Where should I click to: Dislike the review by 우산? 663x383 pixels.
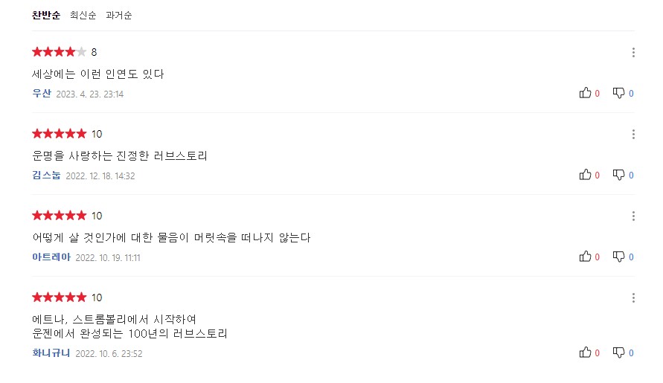[x=618, y=93]
